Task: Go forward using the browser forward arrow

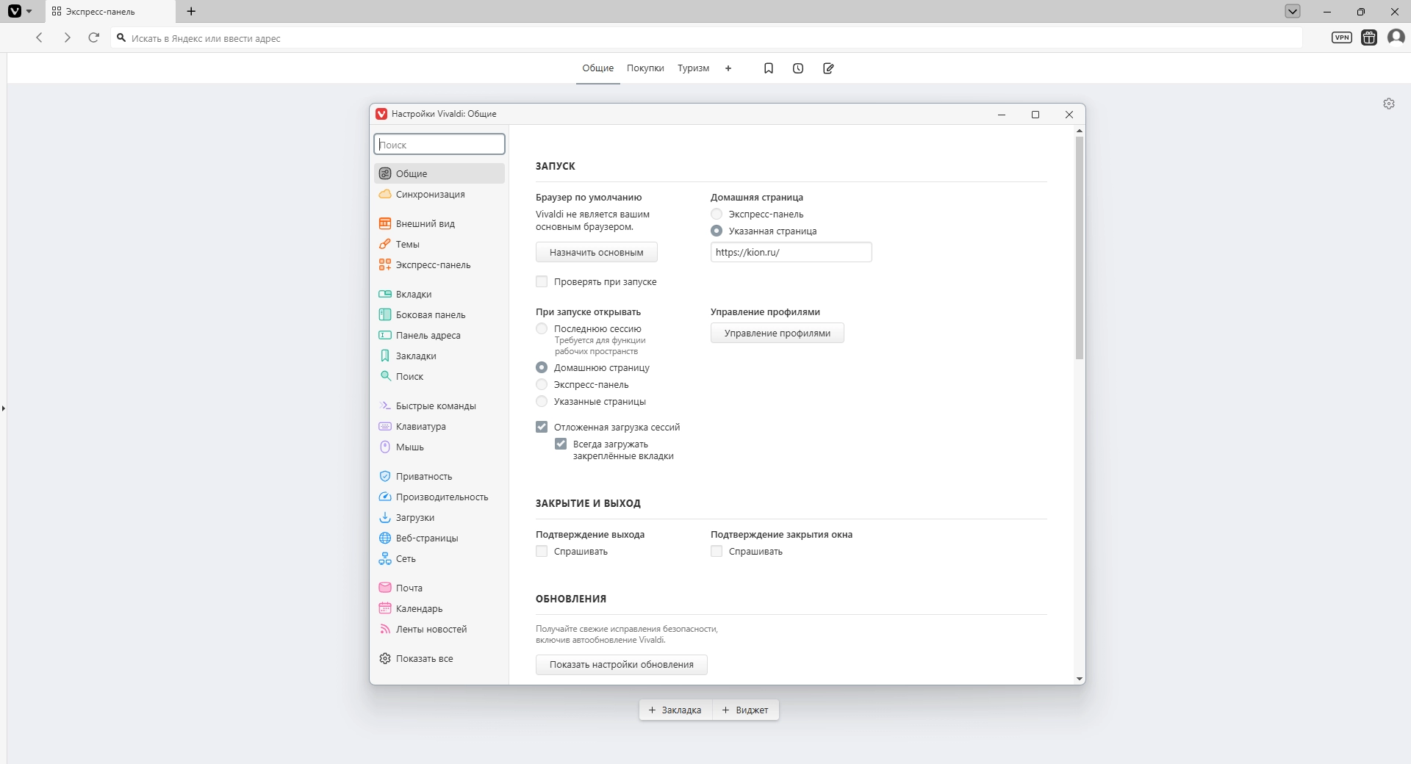Action: pyautogui.click(x=67, y=37)
